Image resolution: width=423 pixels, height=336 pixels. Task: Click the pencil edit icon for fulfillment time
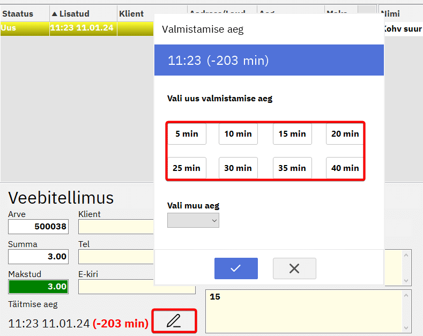click(174, 321)
